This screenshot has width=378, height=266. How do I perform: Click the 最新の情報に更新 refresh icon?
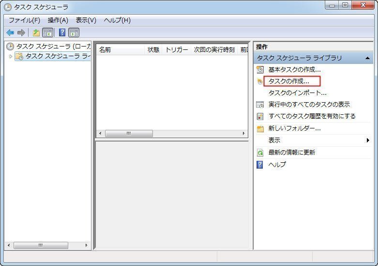[x=260, y=153]
